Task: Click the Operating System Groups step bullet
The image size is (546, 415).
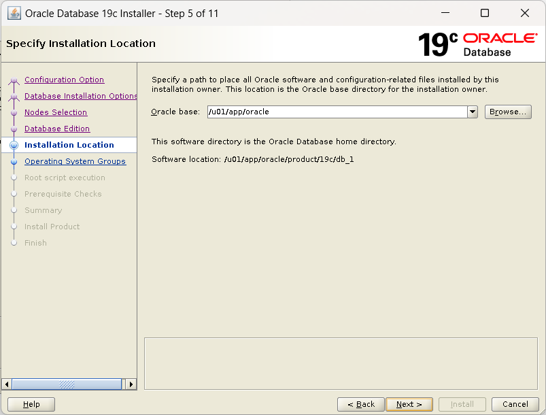Action: click(x=14, y=162)
